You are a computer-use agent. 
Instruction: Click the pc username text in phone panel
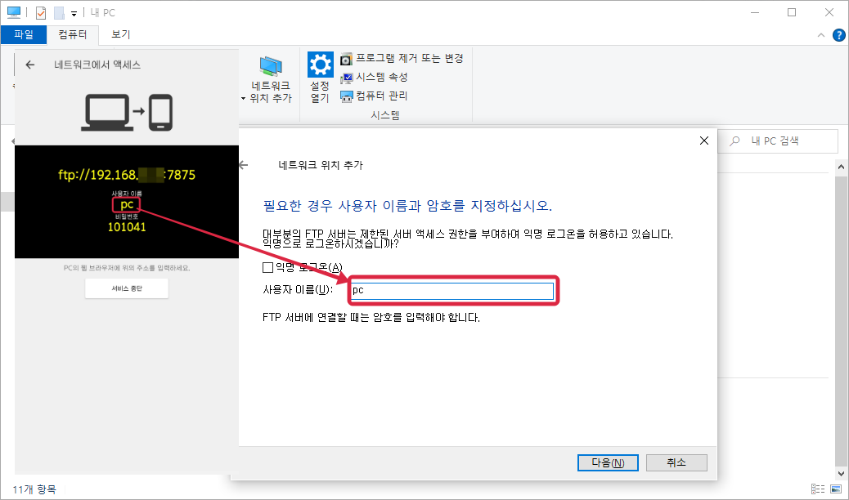click(x=127, y=204)
